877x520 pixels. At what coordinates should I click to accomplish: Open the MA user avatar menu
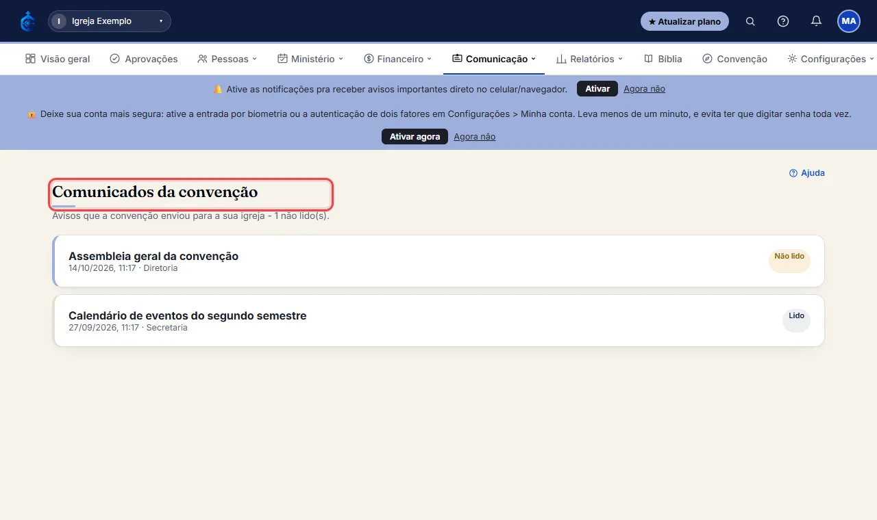coord(849,21)
